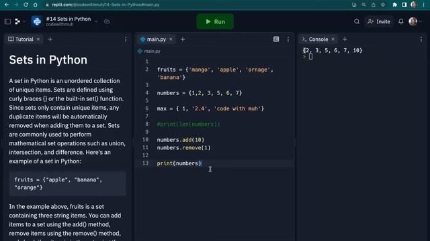This screenshot has width=430, height=241.
Task: Select the Tutorial tab
Action: pos(21,39)
